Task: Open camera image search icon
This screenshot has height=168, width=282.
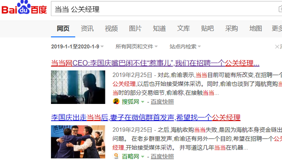Action: 280,9
